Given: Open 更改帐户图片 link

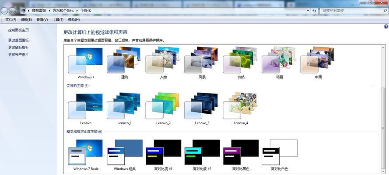Looking at the screenshot, I should (x=19, y=55).
